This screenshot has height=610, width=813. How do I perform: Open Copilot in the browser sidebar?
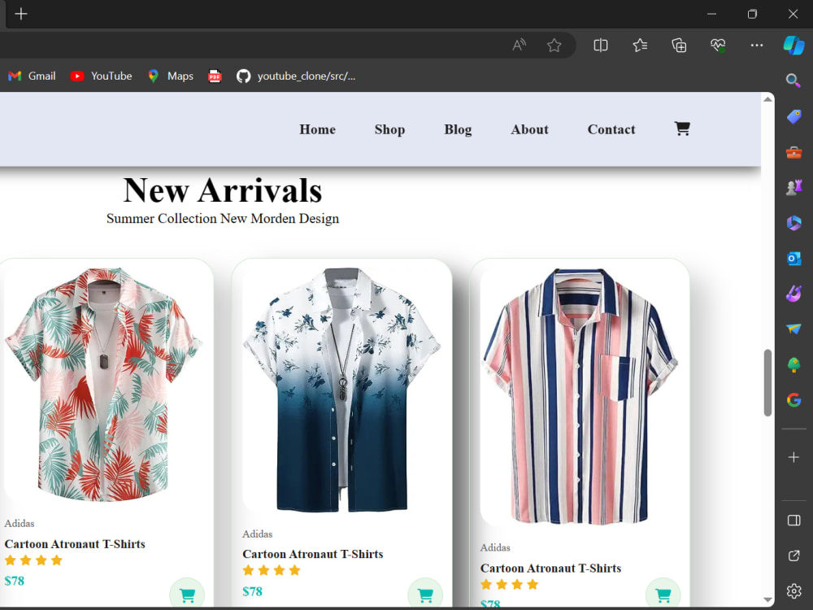(x=794, y=45)
